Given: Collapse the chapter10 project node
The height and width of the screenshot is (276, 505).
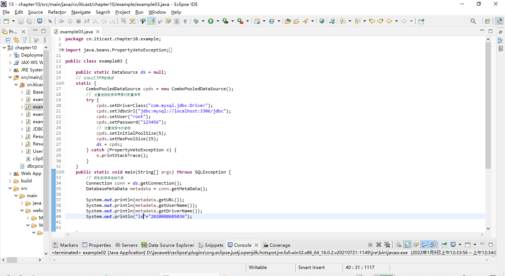Looking at the screenshot, I should 4,48.
